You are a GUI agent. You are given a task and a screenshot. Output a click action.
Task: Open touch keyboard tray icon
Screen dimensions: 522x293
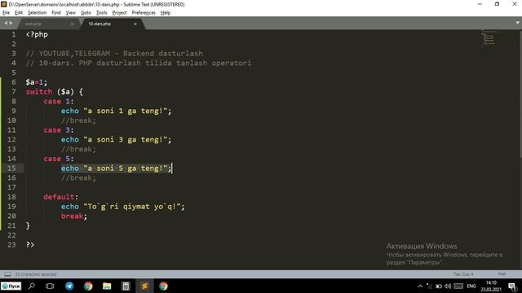pyautogui.click(x=458, y=286)
